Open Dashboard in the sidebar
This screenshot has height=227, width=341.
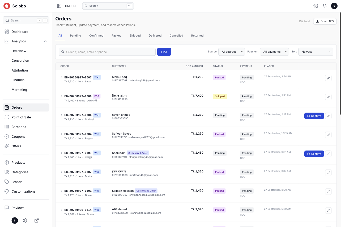point(26,32)
